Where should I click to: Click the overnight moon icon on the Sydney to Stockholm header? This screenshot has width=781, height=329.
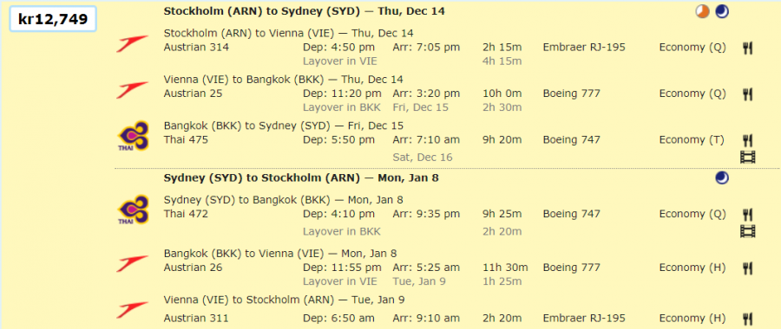pos(722,177)
